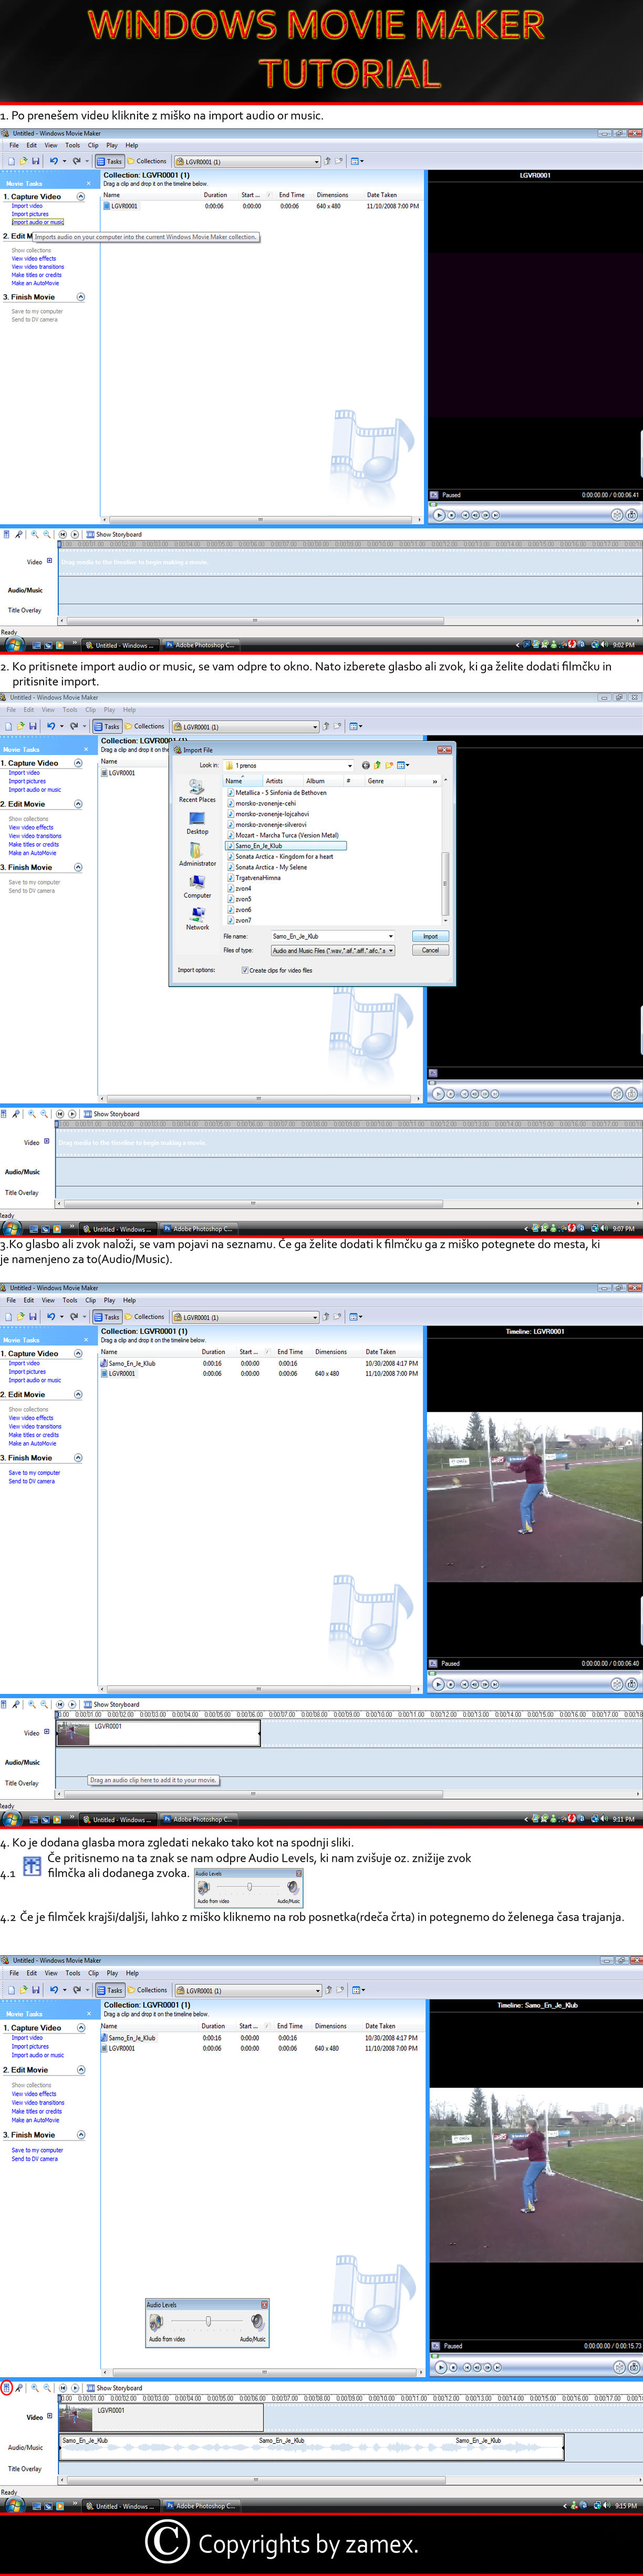Open Files of type dropdown in Import dialog
The width and height of the screenshot is (643, 2576).
[333, 950]
